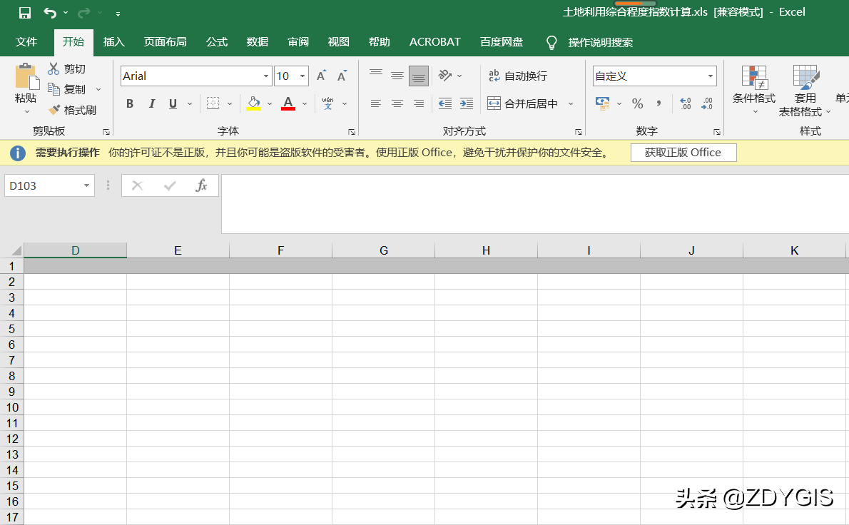Align cell text to the left
Screen dimensions: 849x525
tap(376, 103)
